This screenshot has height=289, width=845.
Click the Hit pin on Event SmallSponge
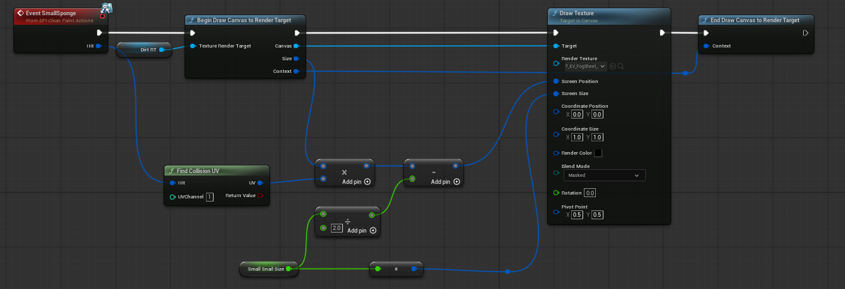99,46
